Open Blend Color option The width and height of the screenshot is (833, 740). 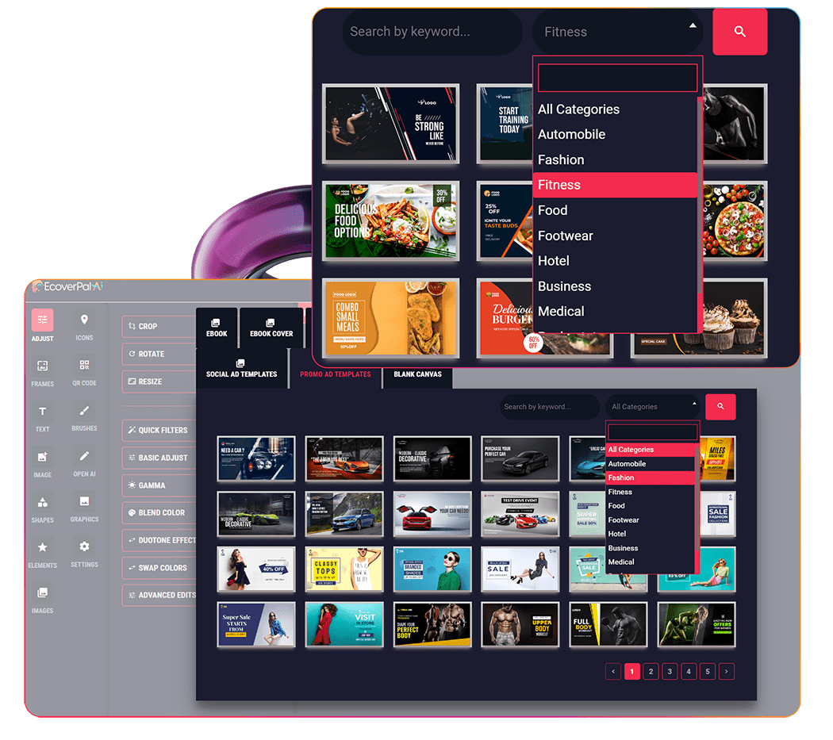(159, 512)
